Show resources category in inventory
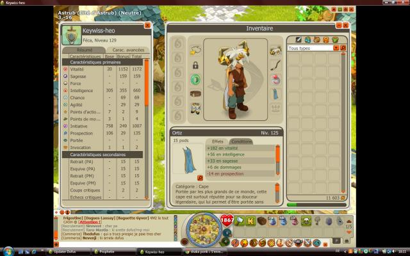Screen dimensions: 410x256 (x=317, y=40)
